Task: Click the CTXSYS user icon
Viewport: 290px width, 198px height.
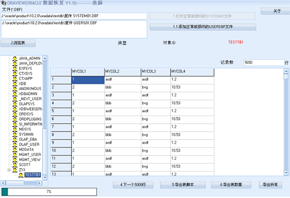Action: point(15,74)
